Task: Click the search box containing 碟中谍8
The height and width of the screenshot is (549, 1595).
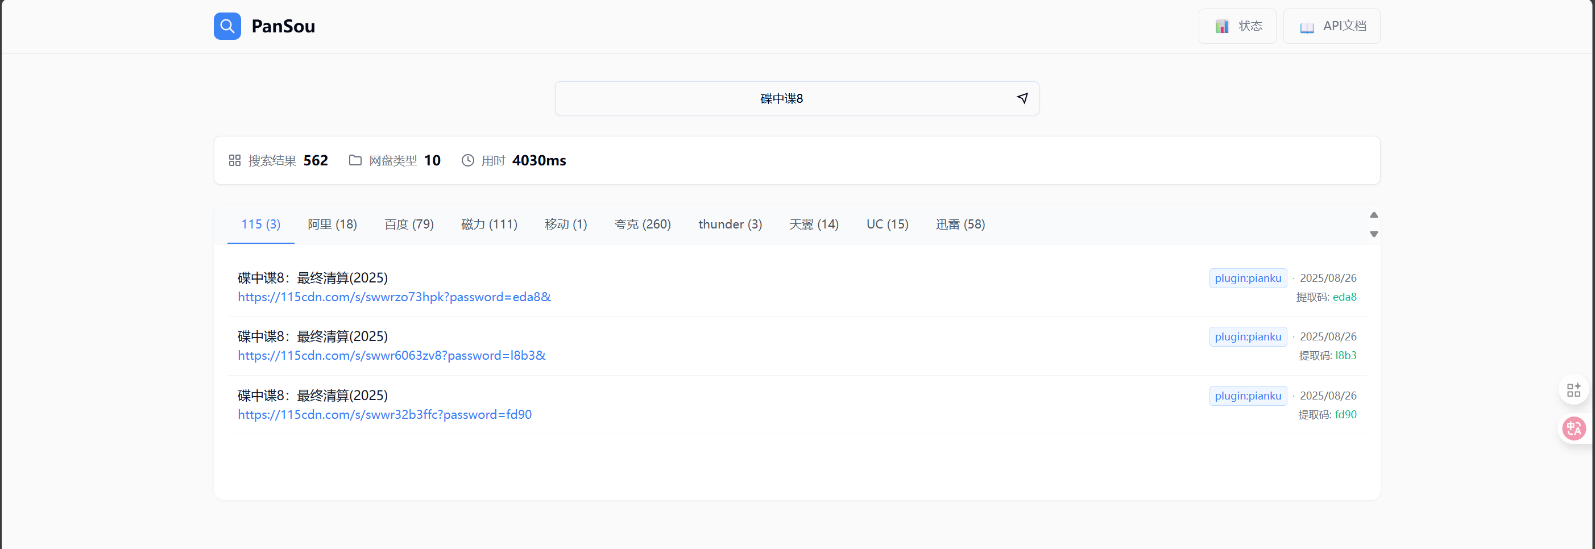Action: [x=781, y=98]
